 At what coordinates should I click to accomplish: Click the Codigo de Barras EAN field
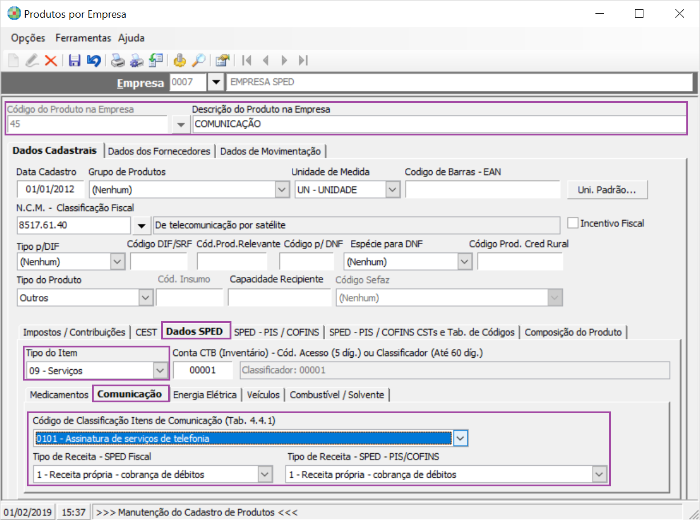point(482,190)
